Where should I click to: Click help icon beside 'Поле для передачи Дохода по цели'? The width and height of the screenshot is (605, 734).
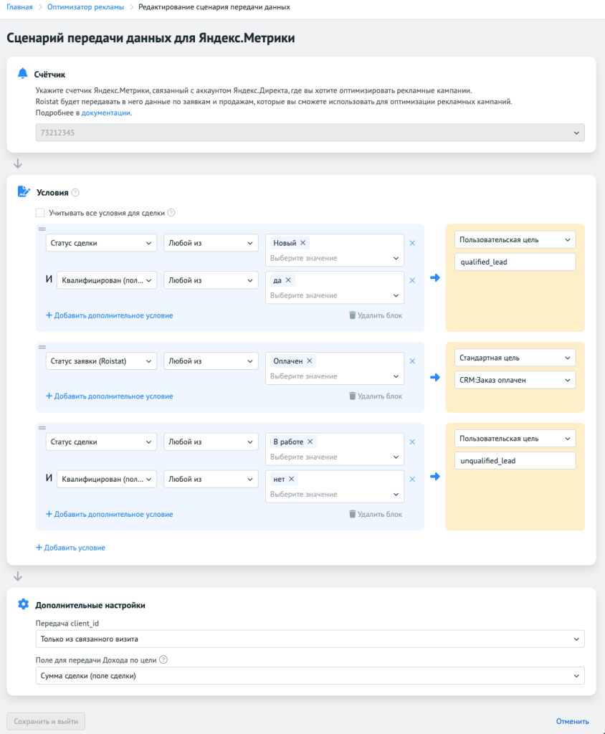pyautogui.click(x=163, y=660)
